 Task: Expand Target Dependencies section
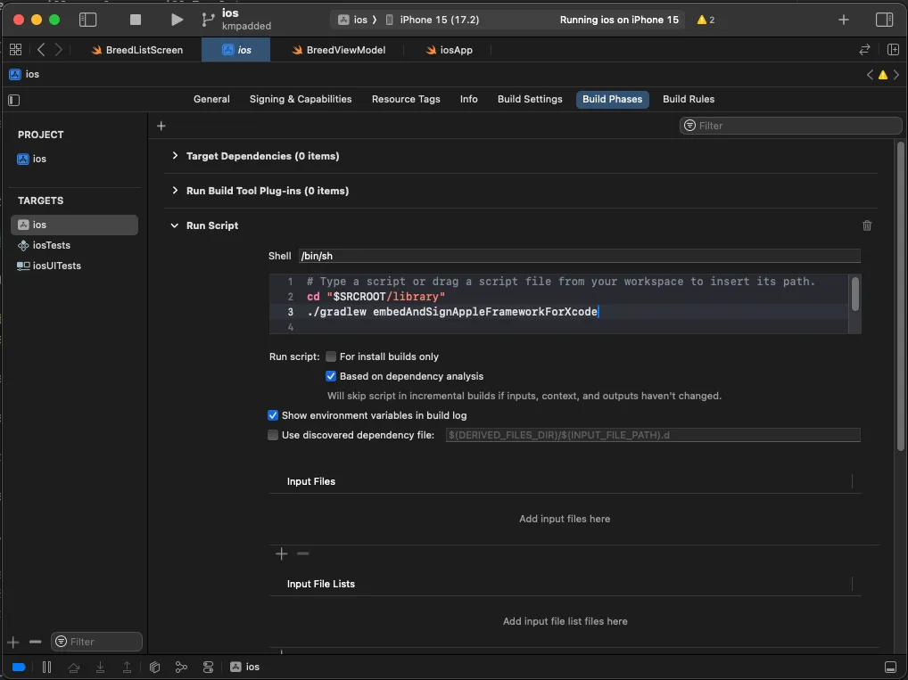click(x=175, y=156)
